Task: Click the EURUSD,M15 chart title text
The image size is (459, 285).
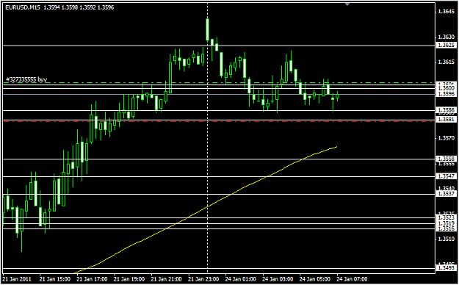Action: [x=24, y=7]
